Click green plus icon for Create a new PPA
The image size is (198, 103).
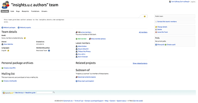point(2,68)
